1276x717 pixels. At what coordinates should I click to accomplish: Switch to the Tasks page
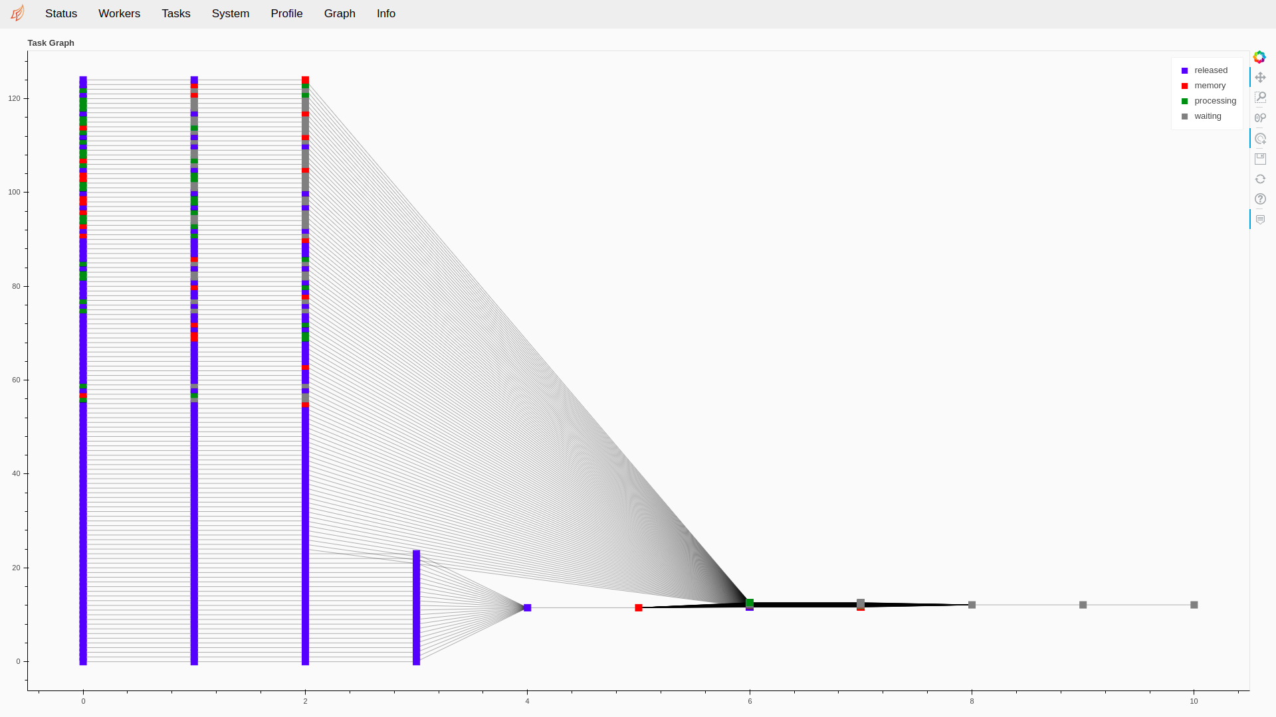(176, 13)
